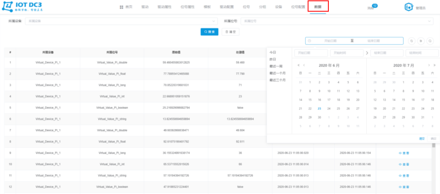This screenshot has width=440, height=194.
Task: Open the 驱动属性 menu tab
Action: point(165,7)
